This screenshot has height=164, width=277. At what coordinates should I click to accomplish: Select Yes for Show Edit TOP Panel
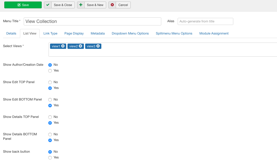50,88
